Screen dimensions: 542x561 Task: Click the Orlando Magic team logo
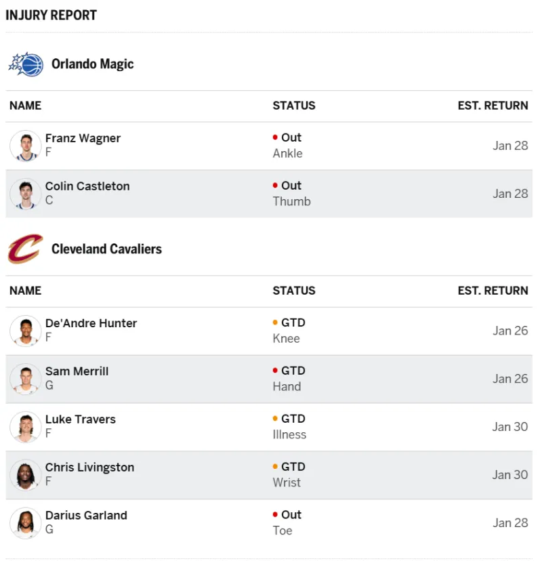[x=26, y=64]
